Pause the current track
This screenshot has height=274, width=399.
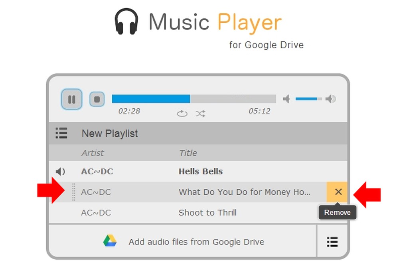click(x=71, y=100)
